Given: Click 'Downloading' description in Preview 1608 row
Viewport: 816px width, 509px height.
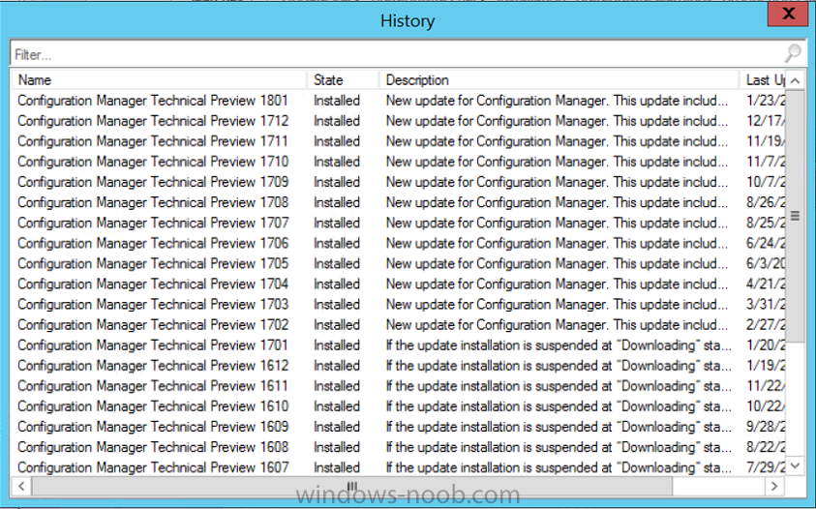Looking at the screenshot, I should (x=559, y=447).
